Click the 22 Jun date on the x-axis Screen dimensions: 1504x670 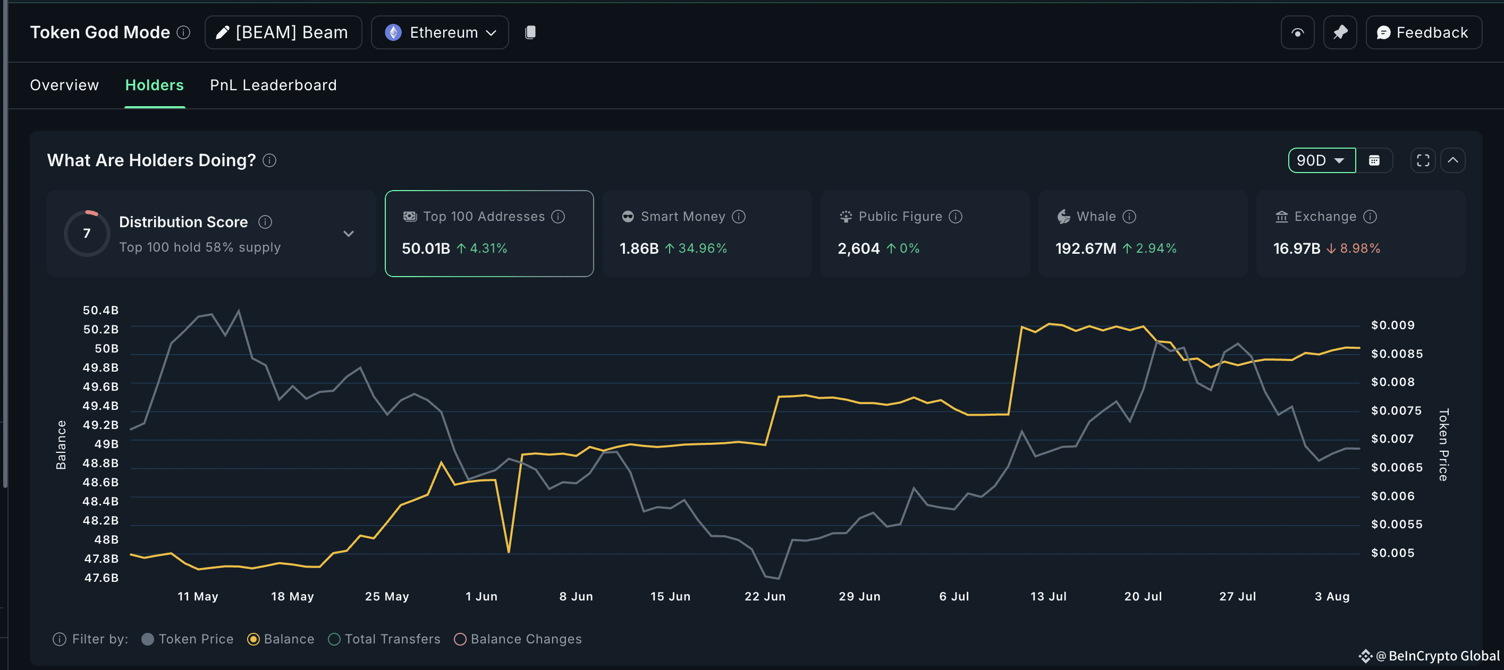[765, 597]
